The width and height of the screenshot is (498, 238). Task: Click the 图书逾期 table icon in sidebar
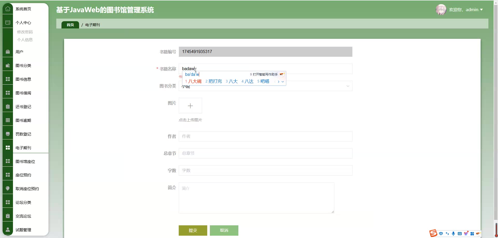tap(8, 120)
